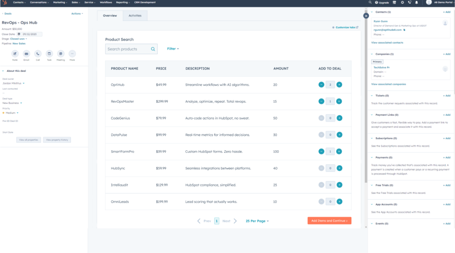Open the Conversations menu
The image size is (455, 253).
[39, 2]
